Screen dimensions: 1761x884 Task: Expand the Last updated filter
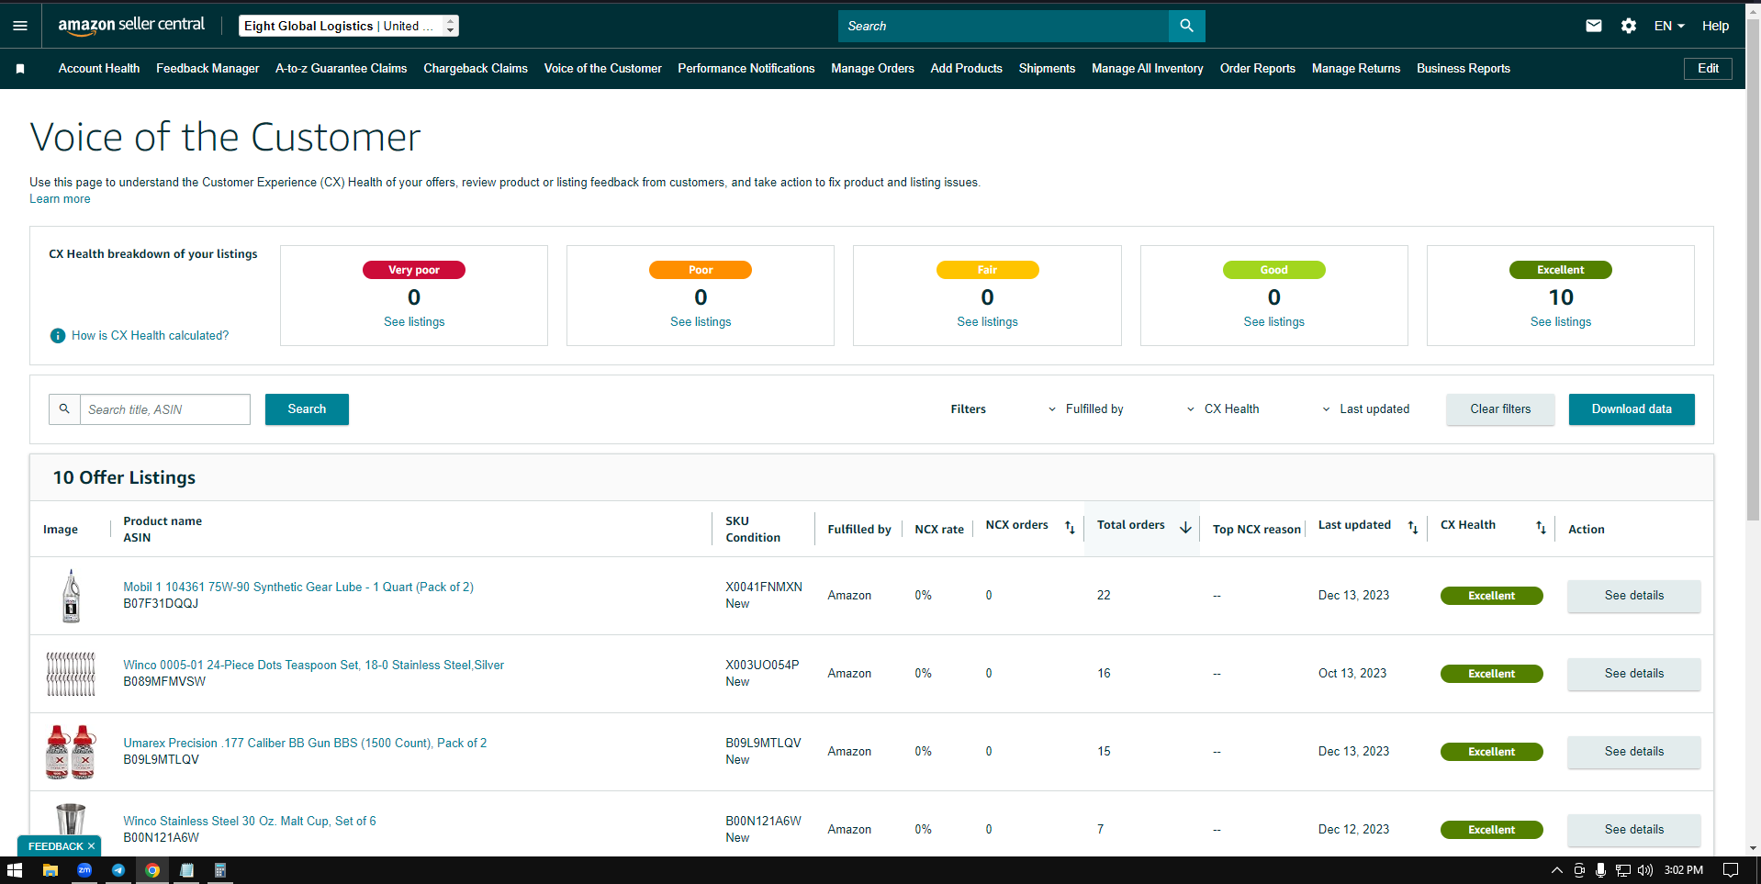click(x=1365, y=409)
